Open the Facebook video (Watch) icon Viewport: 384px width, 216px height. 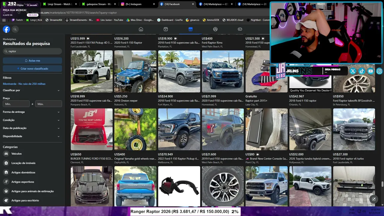166,29
